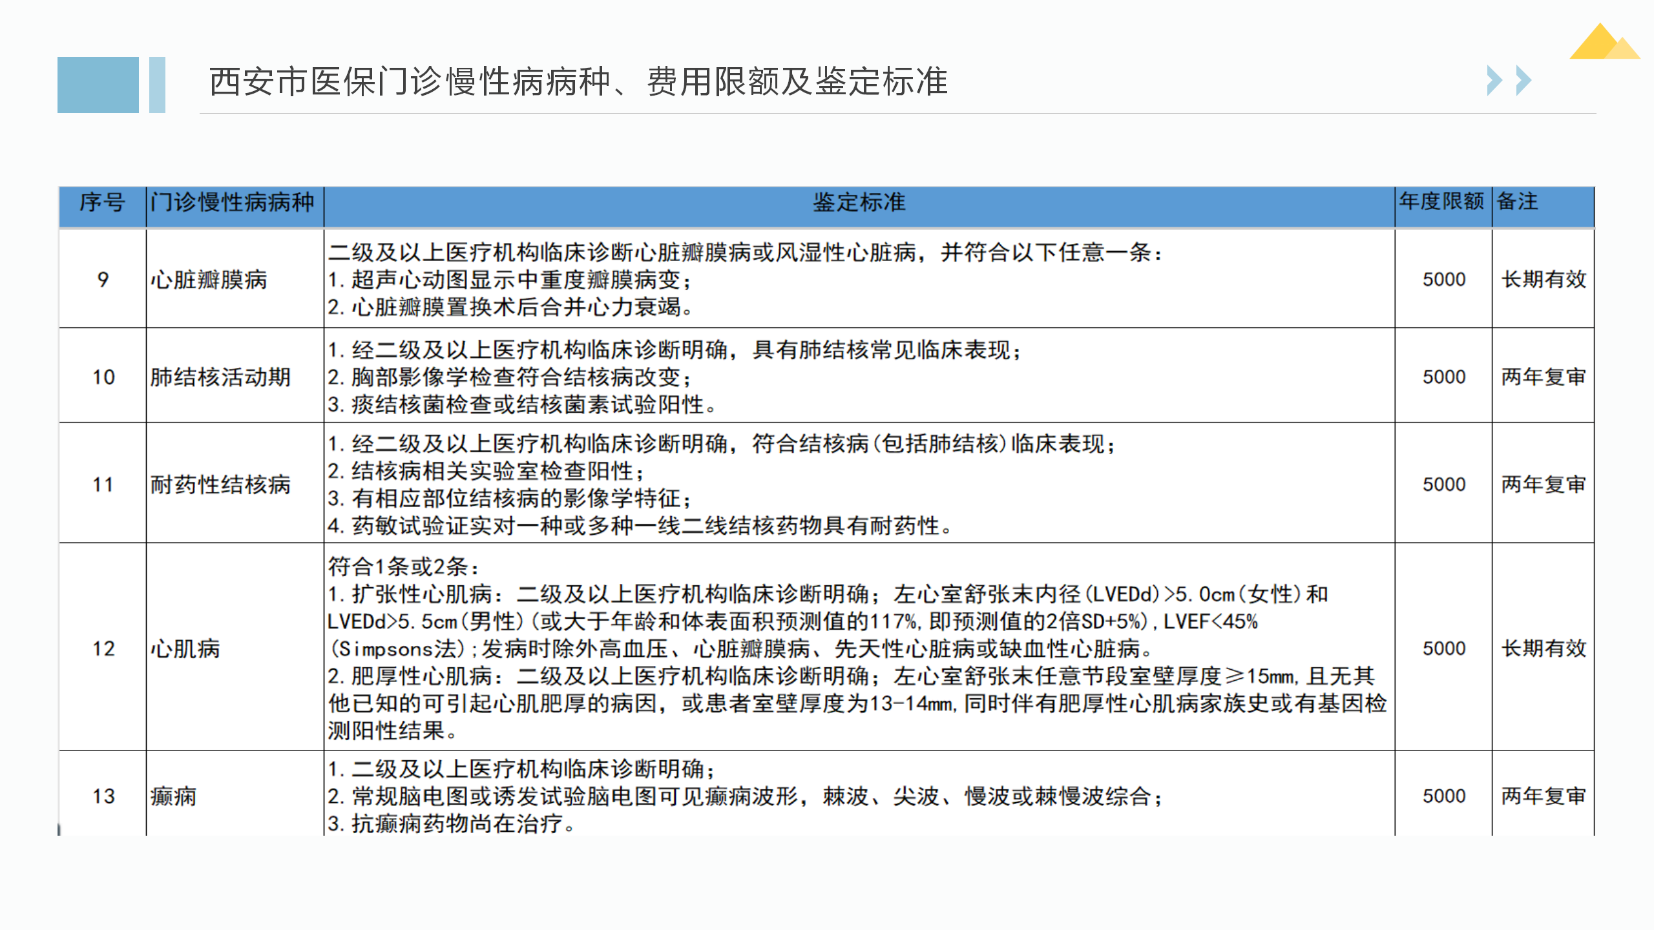Click the 5000 limit for 耐药性结核病
Image resolution: width=1654 pixels, height=930 pixels.
tap(1443, 484)
